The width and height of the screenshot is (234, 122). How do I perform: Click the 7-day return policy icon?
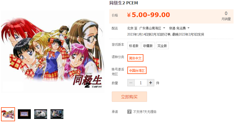pyautogui.click(x=129, y=112)
